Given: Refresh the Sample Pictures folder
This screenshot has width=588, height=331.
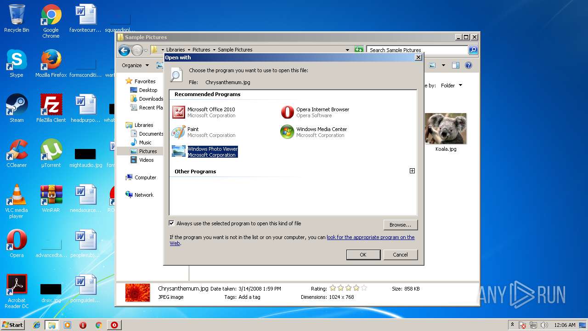Looking at the screenshot, I should pyautogui.click(x=359, y=50).
